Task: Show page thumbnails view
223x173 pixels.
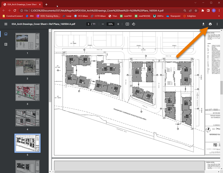Action: [x=6, y=34]
